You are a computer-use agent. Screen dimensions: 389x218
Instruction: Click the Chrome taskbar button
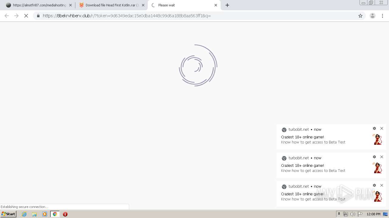pyautogui.click(x=55, y=214)
